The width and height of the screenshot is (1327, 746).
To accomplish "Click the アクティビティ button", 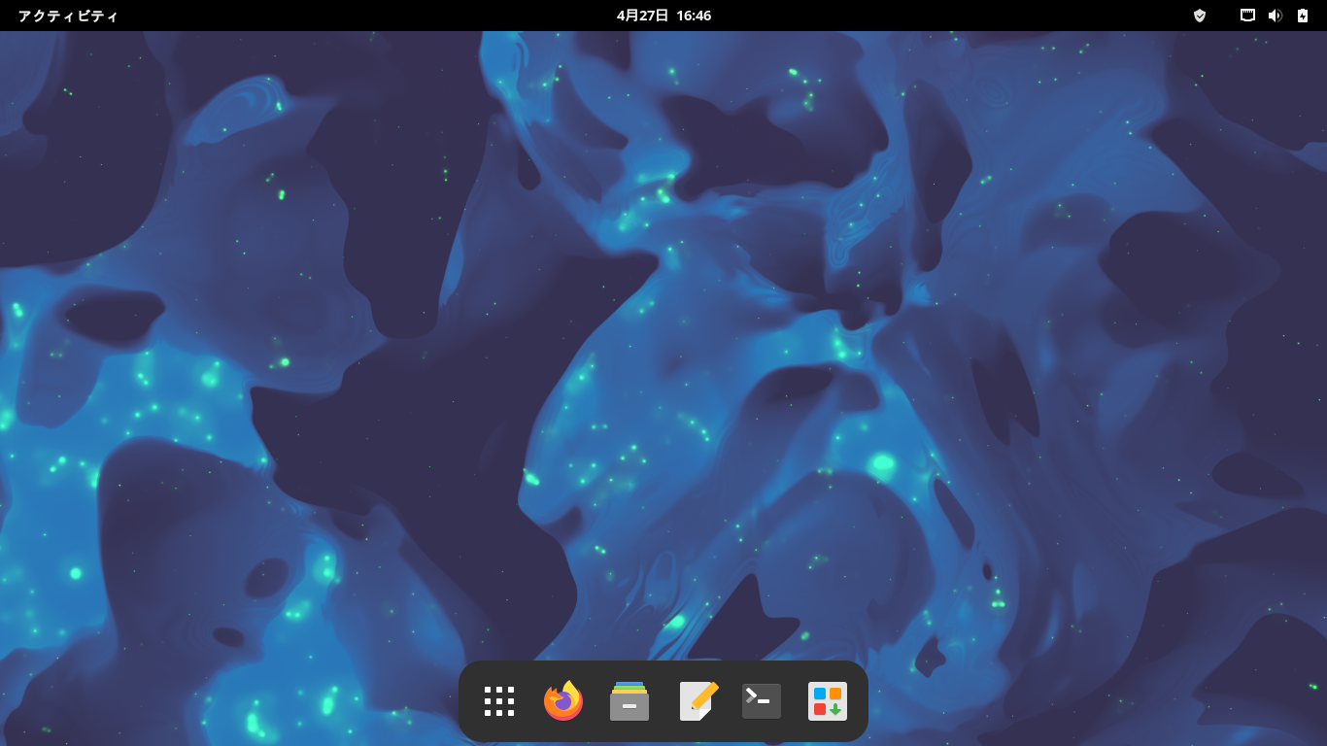I will (x=68, y=16).
